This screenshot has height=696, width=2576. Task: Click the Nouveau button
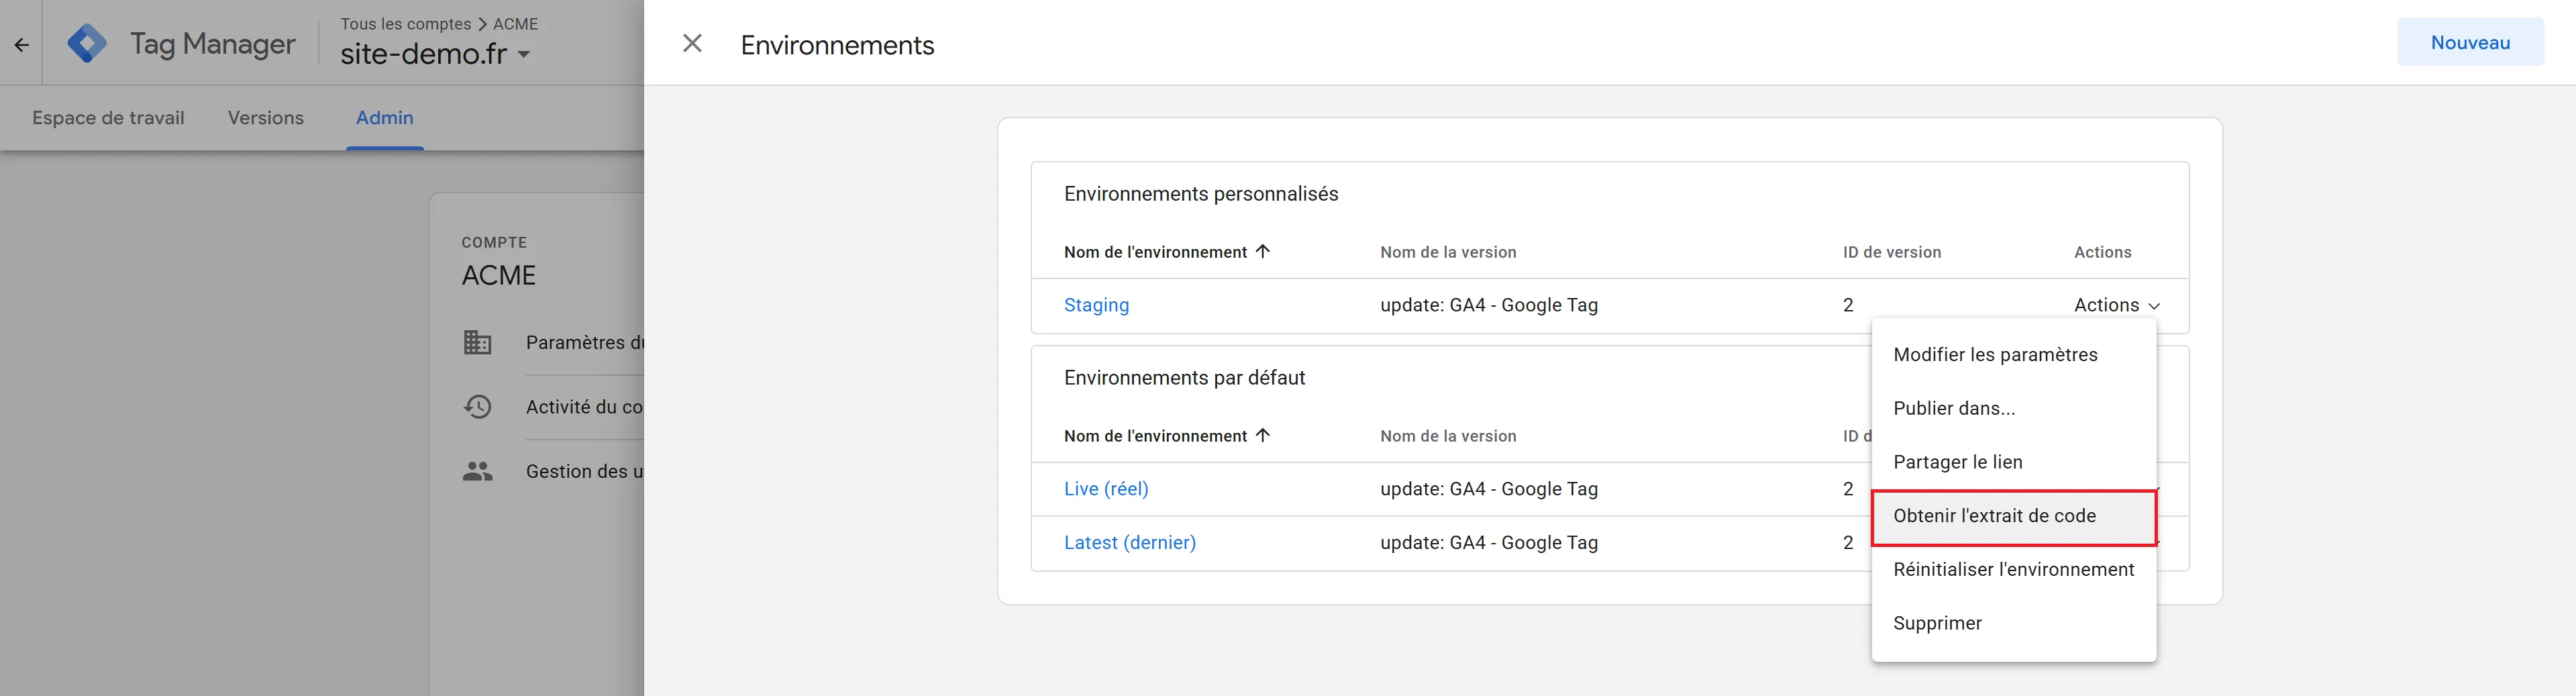coord(2470,43)
